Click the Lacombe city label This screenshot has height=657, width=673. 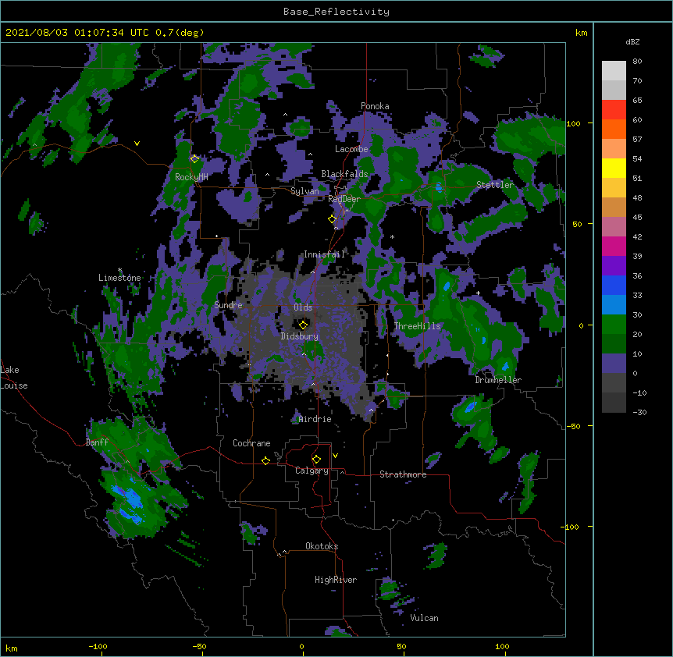coord(351,149)
